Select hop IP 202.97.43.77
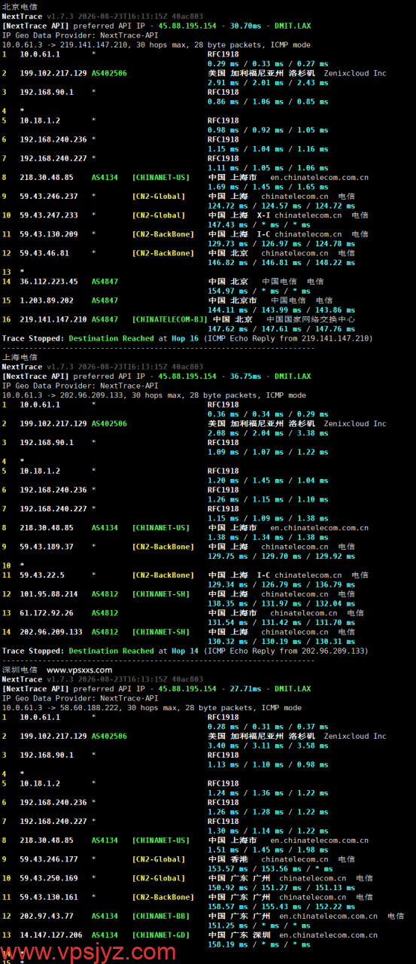 coord(47,916)
